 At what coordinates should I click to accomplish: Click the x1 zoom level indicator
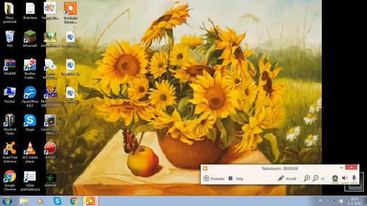(323, 179)
